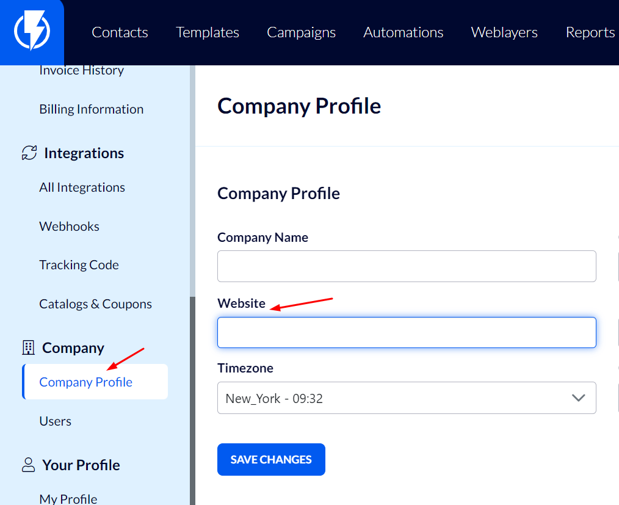
Task: Open the Webhooks settings page
Action: pyautogui.click(x=69, y=227)
